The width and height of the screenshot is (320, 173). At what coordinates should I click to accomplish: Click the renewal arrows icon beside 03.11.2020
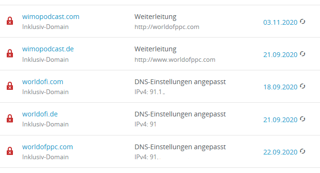point(302,21)
